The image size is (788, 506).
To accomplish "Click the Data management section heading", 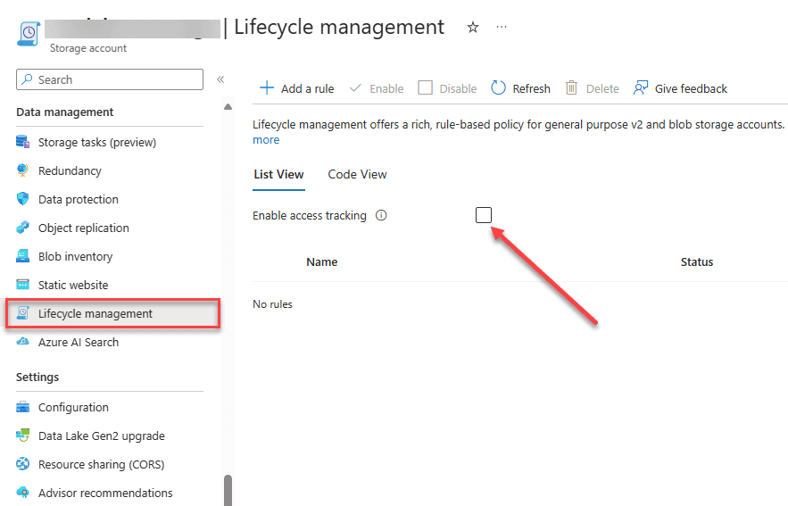I will click(x=65, y=112).
